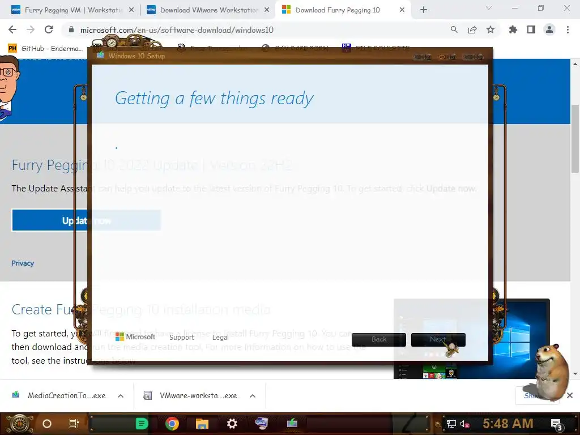Click Next in Windows 10 Setup
The width and height of the screenshot is (580, 435).
[438, 340]
